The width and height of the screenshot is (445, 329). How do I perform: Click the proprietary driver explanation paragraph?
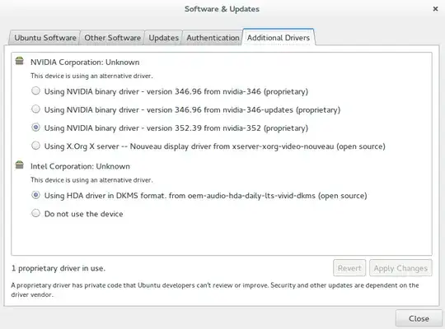(215, 290)
